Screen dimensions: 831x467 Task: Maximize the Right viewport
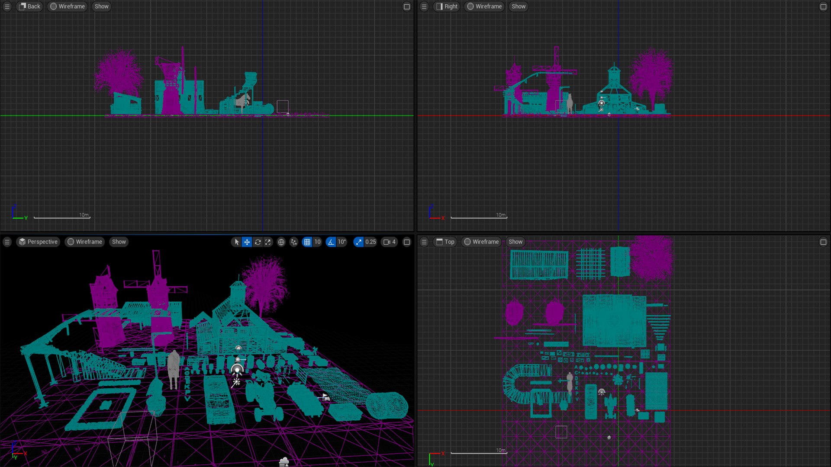pos(823,6)
